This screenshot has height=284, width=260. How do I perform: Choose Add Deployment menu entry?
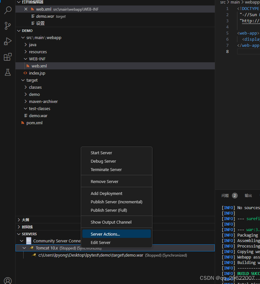(x=116, y=193)
